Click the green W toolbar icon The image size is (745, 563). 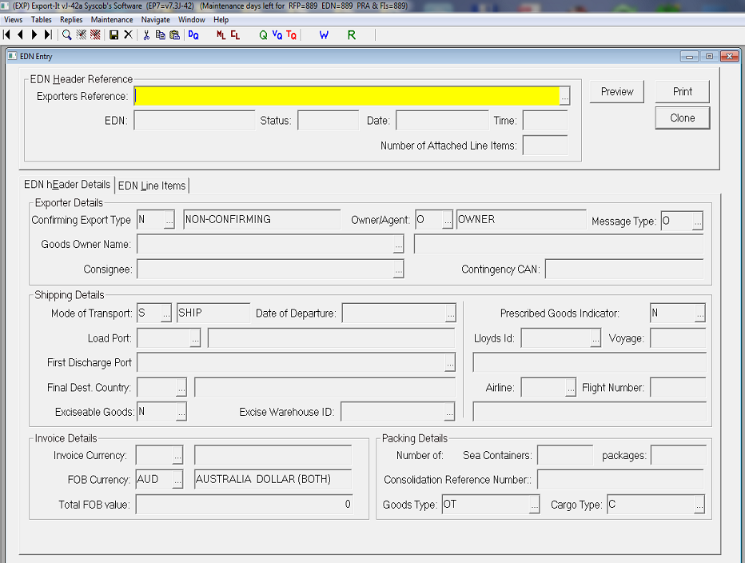(x=324, y=35)
